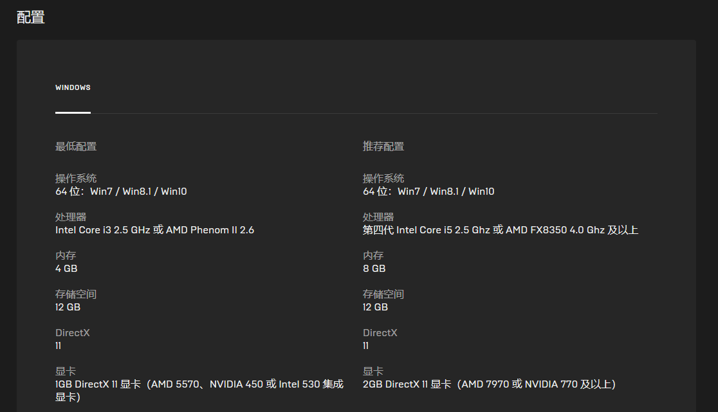The height and width of the screenshot is (412, 718).
Task: Click 操作系统 label under 推荐配置
Action: [383, 178]
